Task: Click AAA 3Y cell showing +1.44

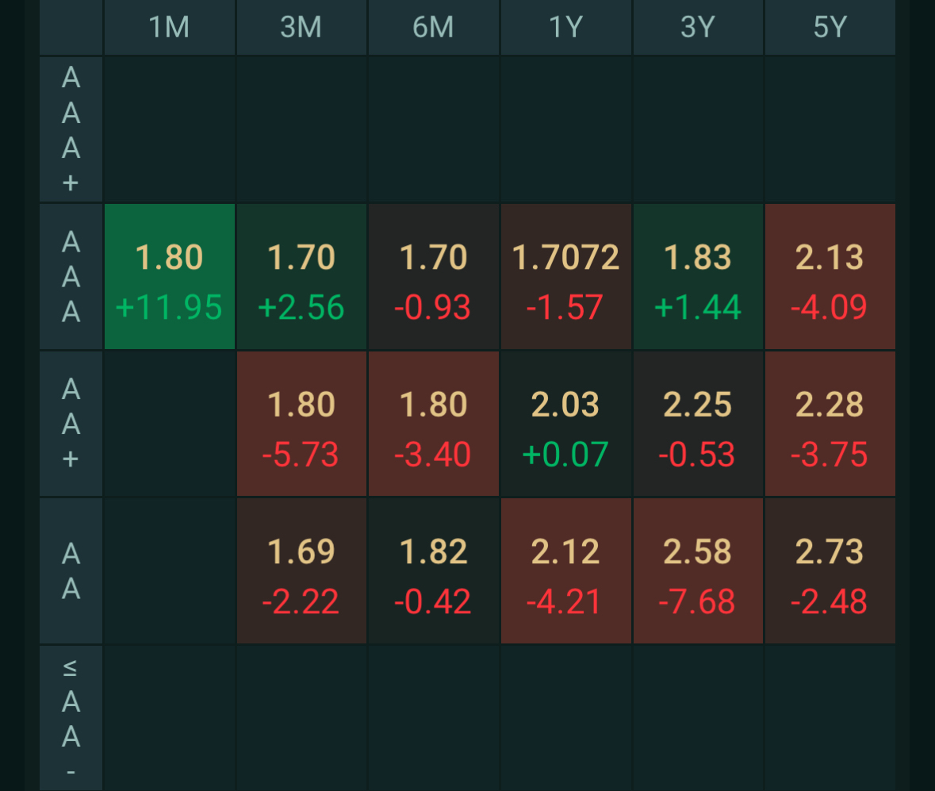Action: (x=698, y=277)
